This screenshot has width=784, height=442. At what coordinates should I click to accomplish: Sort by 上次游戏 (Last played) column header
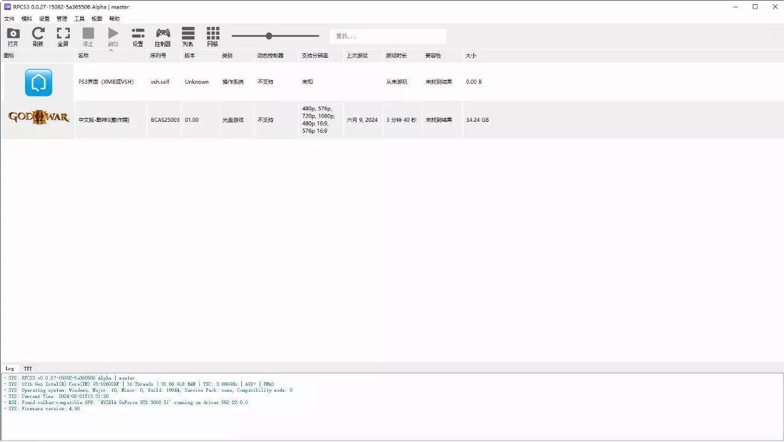pos(363,56)
